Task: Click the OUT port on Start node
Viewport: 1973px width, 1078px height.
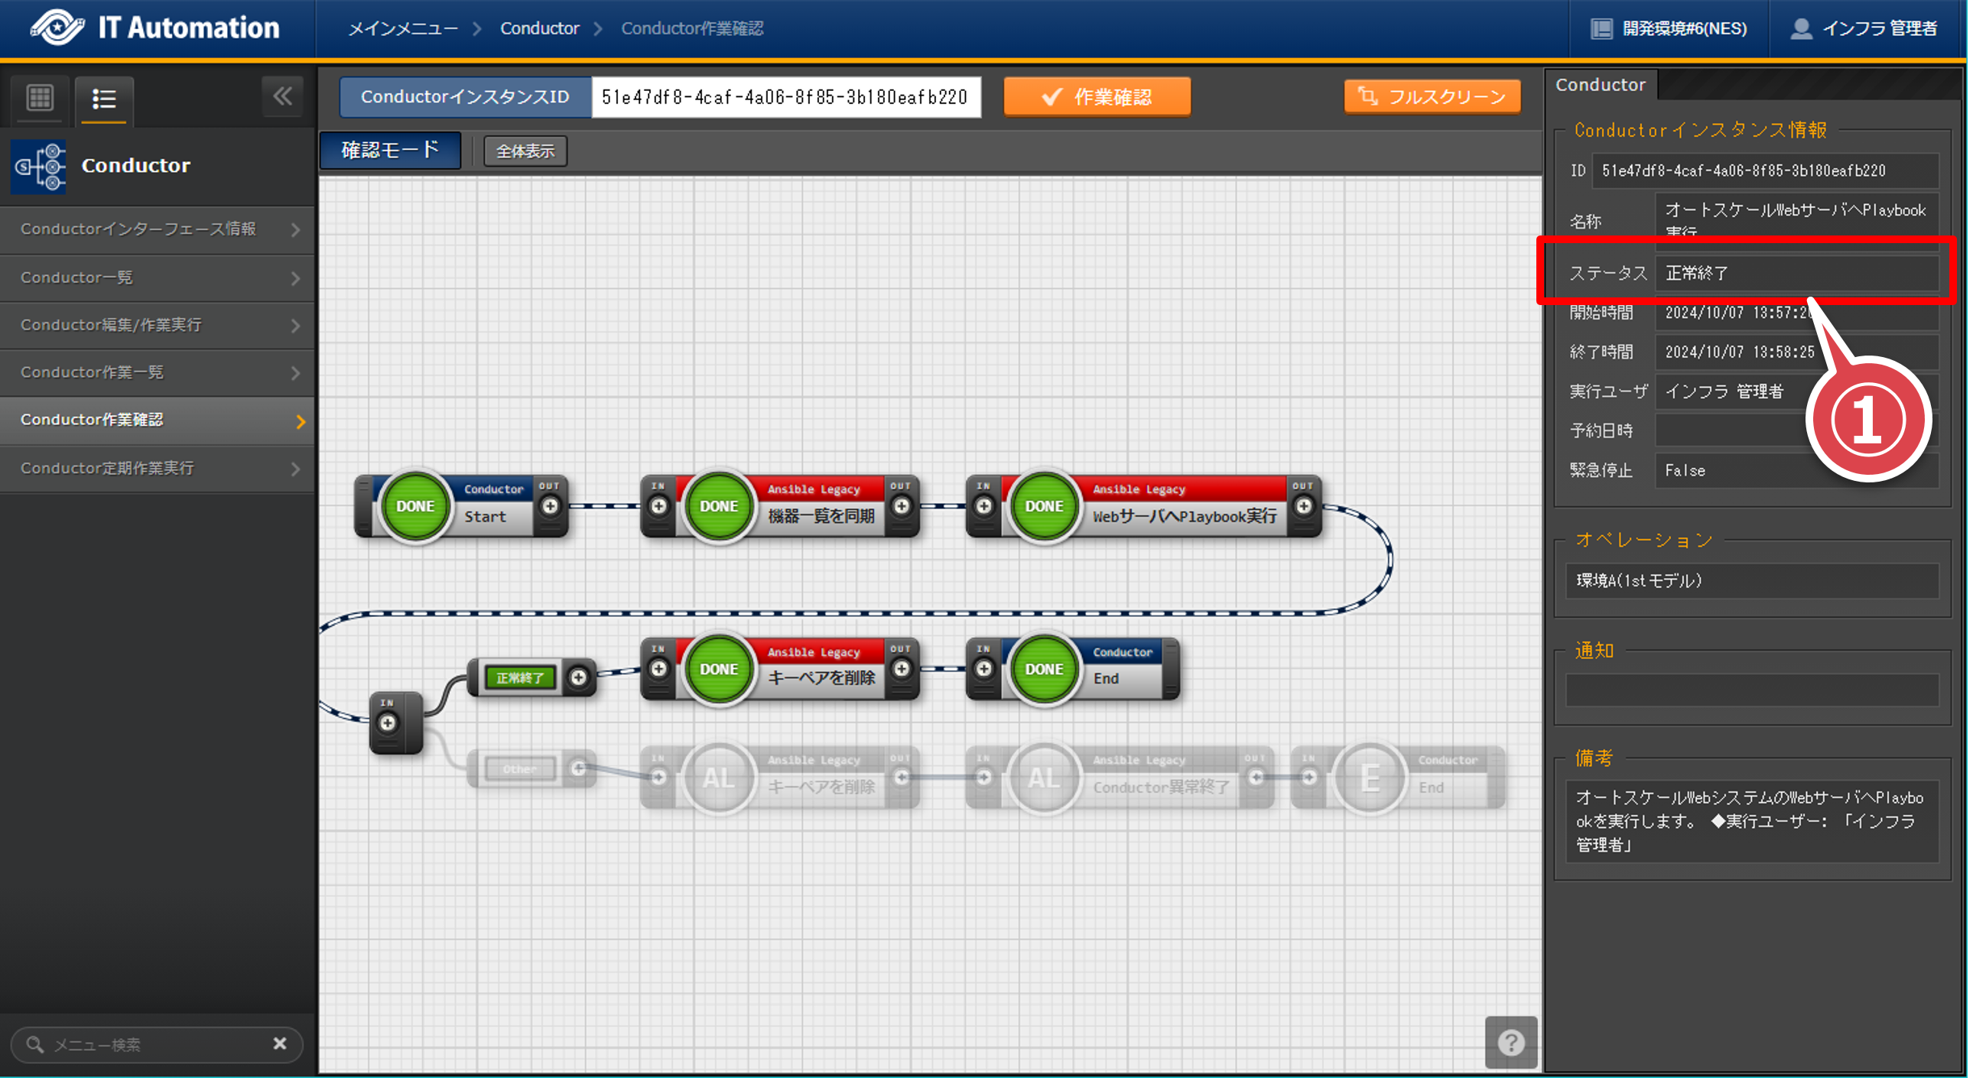Action: pyautogui.click(x=550, y=506)
